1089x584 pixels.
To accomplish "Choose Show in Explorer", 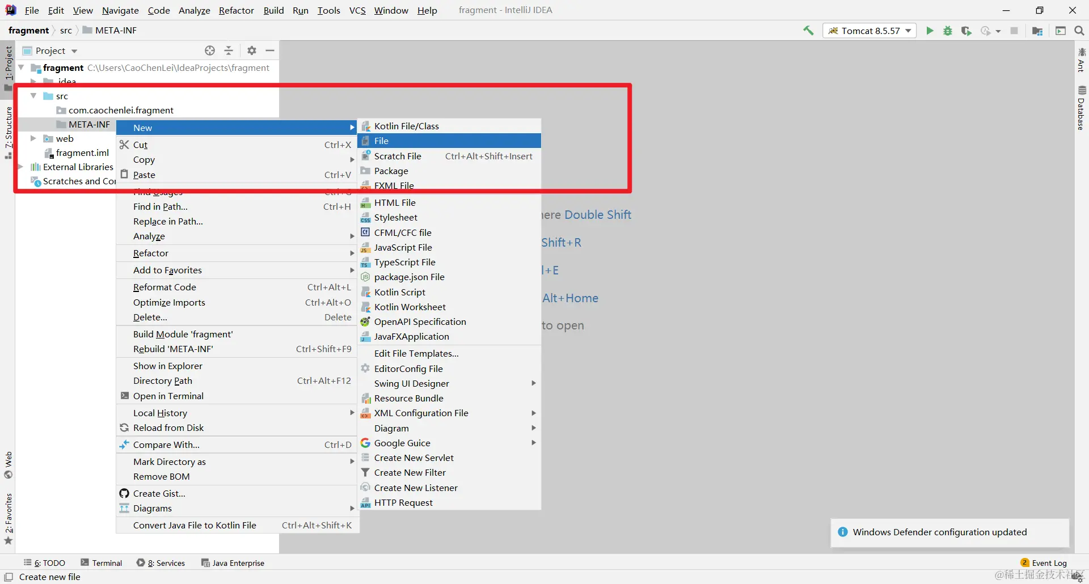I will [237, 366].
